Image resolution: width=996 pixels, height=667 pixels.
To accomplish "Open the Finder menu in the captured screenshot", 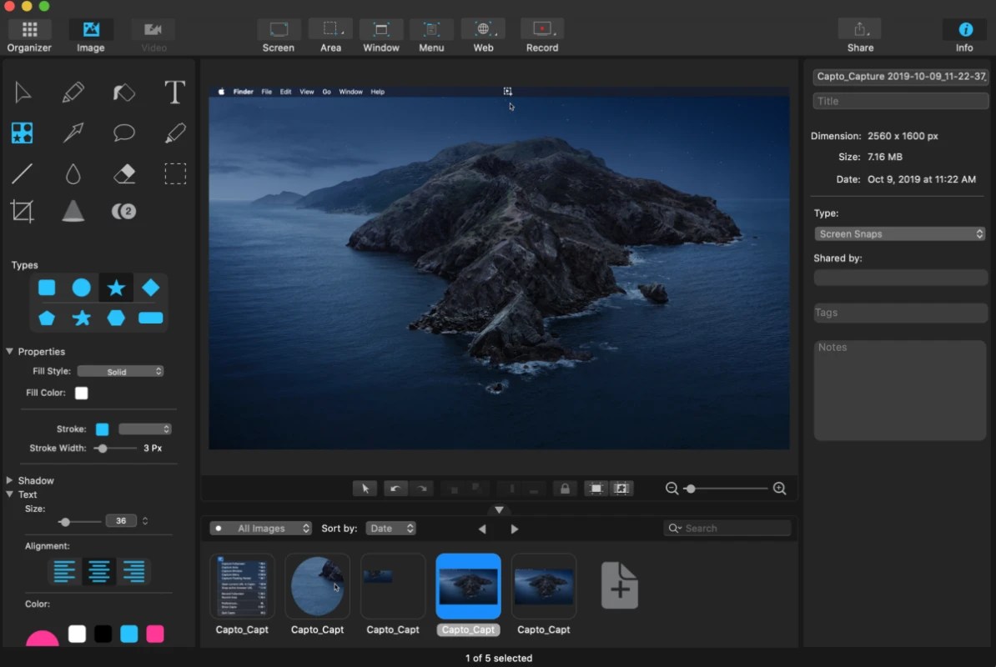I will (243, 92).
